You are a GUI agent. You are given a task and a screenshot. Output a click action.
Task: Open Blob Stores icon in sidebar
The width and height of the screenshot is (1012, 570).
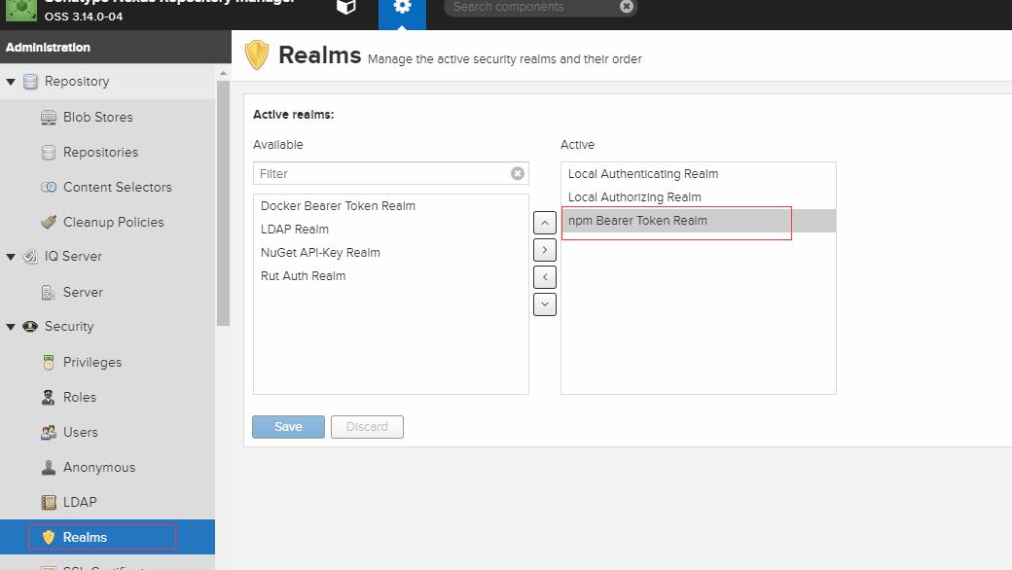point(49,118)
